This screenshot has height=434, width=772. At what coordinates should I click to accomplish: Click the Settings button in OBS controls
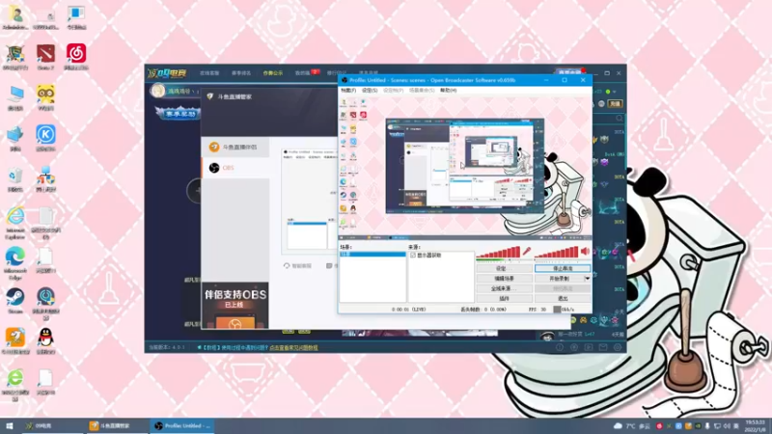pos(504,269)
